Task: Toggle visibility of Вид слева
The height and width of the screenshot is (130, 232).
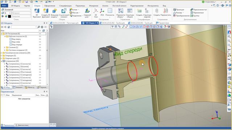Action: [x=40, y=42]
